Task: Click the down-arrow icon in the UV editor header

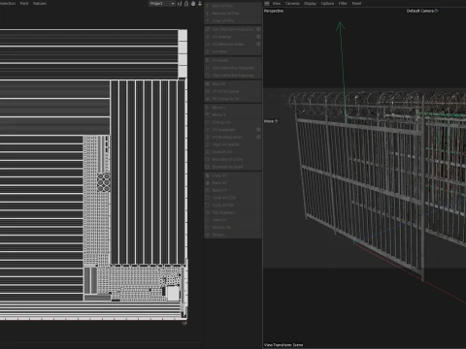Action: point(200,4)
